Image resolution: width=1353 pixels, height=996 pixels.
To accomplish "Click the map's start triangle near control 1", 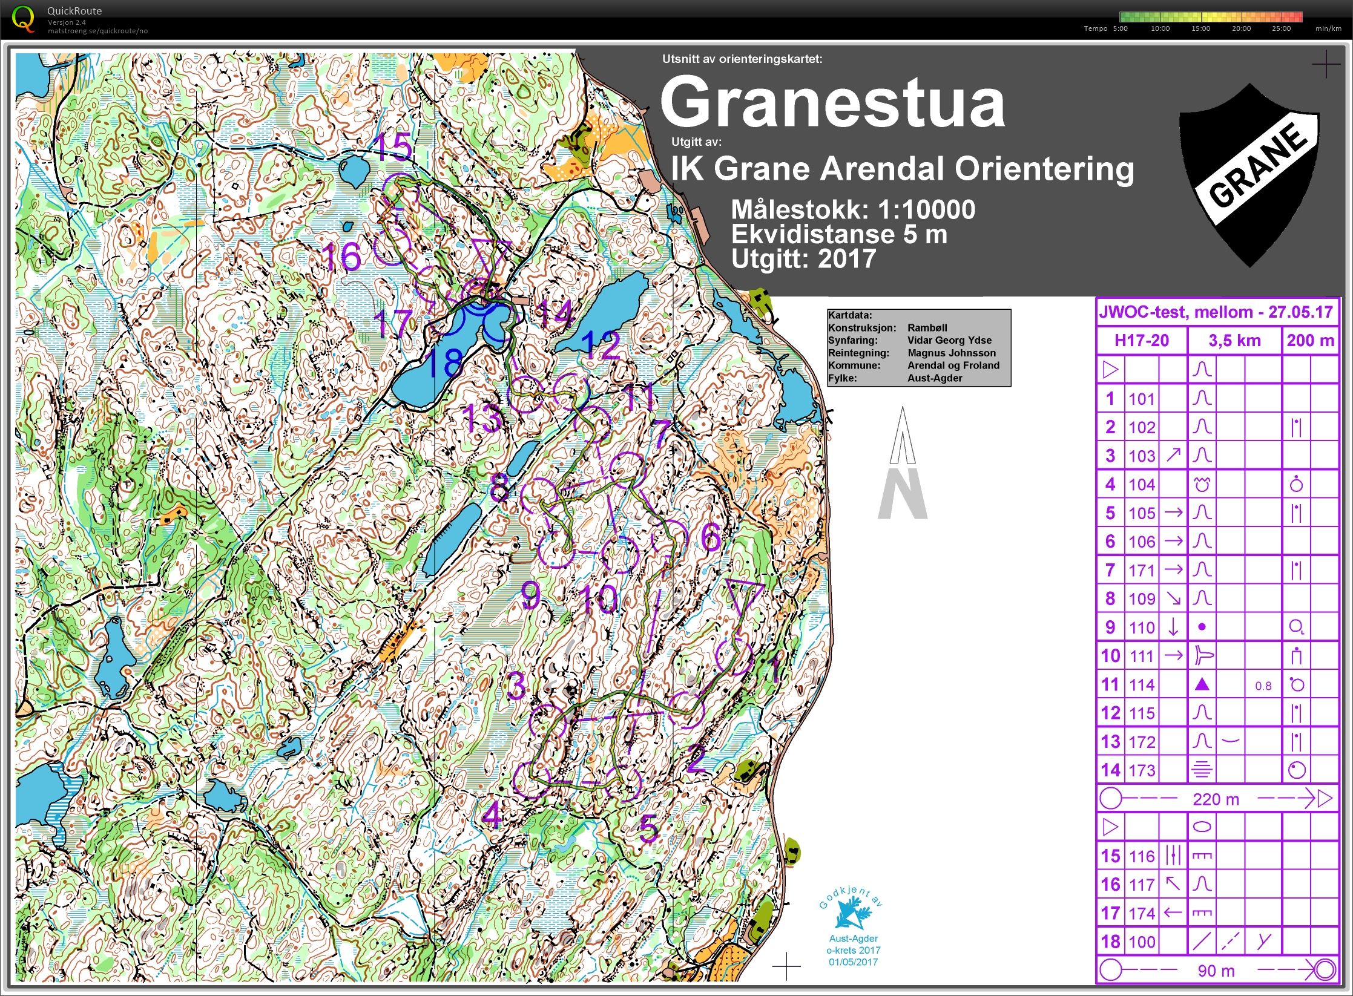I will (744, 597).
